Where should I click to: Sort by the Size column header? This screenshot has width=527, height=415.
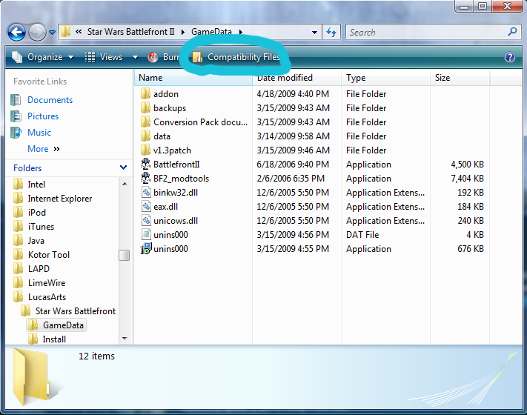click(x=460, y=78)
